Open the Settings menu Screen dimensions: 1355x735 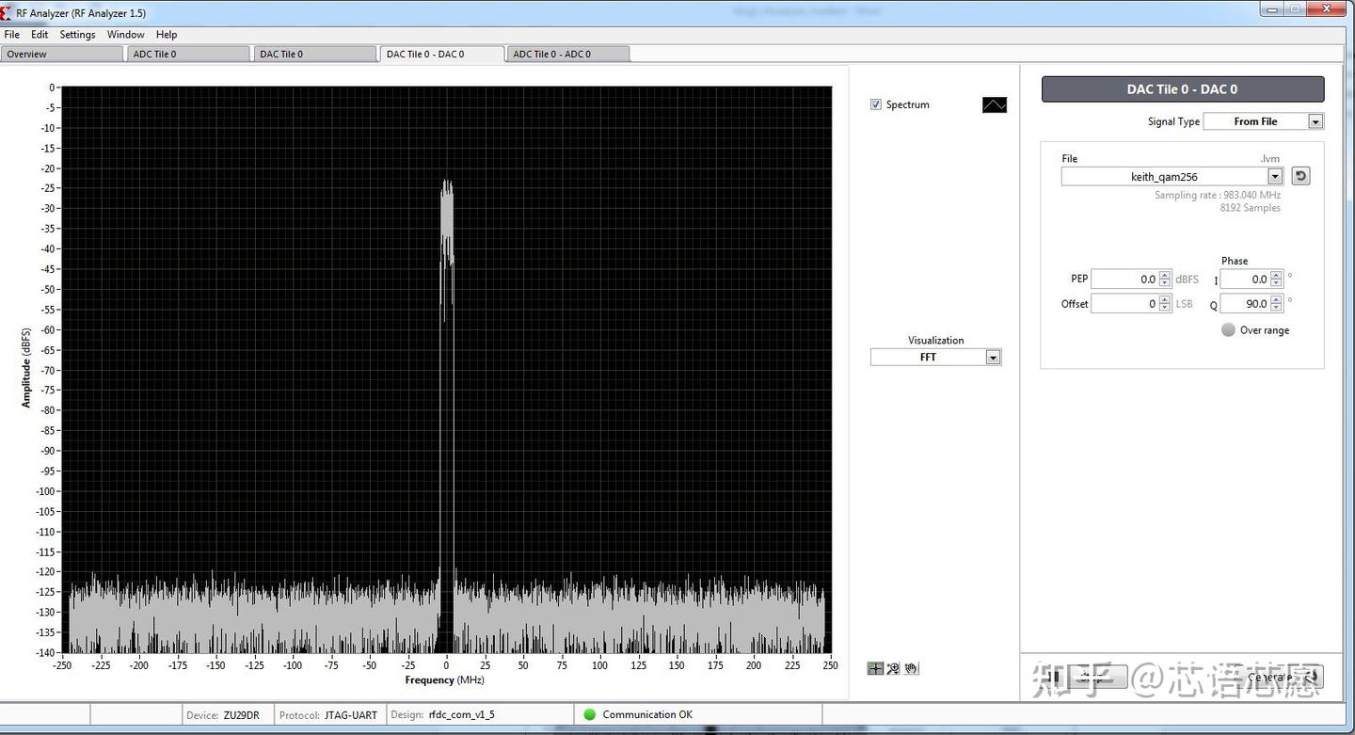77,34
